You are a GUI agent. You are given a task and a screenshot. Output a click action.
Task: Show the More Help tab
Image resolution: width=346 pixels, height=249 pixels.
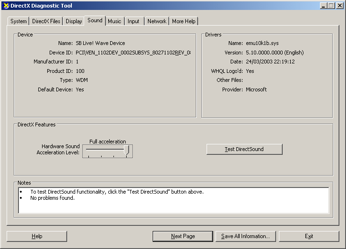click(183, 21)
